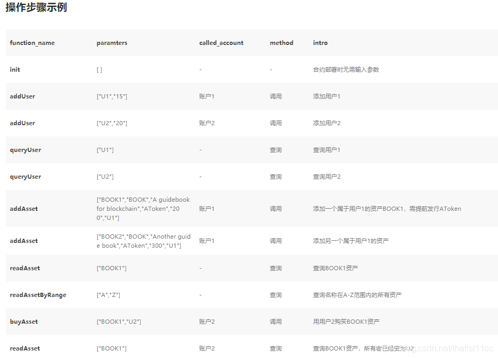Click 调用 in the addAsset BOOK2 row

(x=275, y=241)
